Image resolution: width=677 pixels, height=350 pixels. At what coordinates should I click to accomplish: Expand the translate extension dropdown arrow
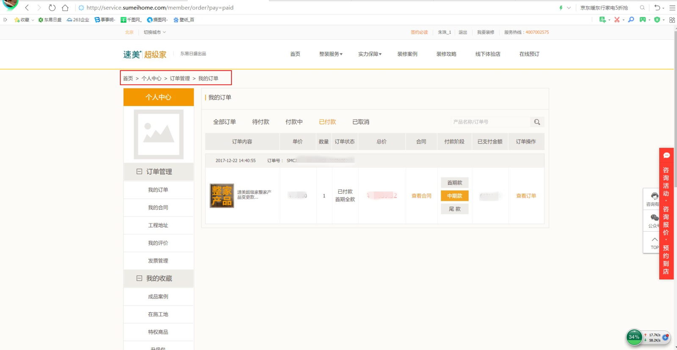tap(609, 20)
